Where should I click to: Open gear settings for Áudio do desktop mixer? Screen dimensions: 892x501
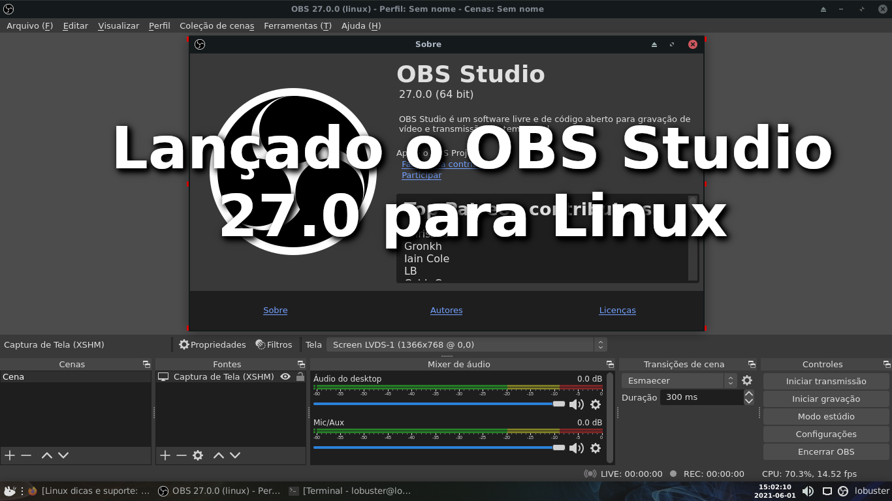[595, 404]
